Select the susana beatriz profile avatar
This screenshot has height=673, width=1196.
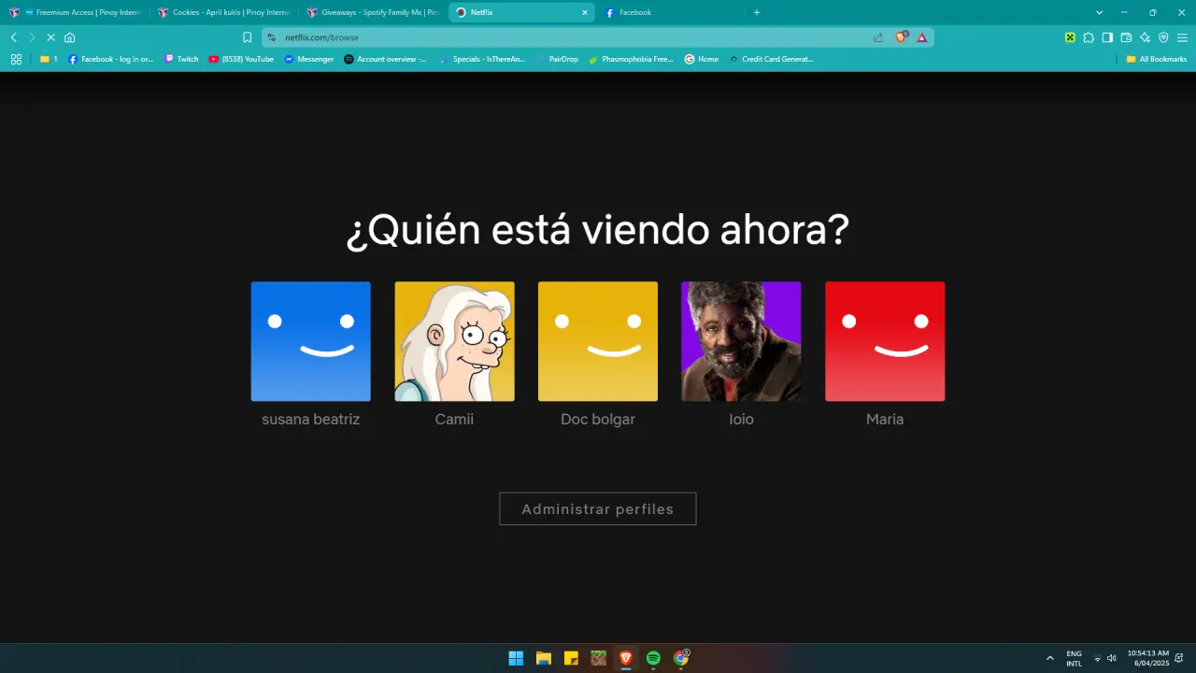pos(310,341)
